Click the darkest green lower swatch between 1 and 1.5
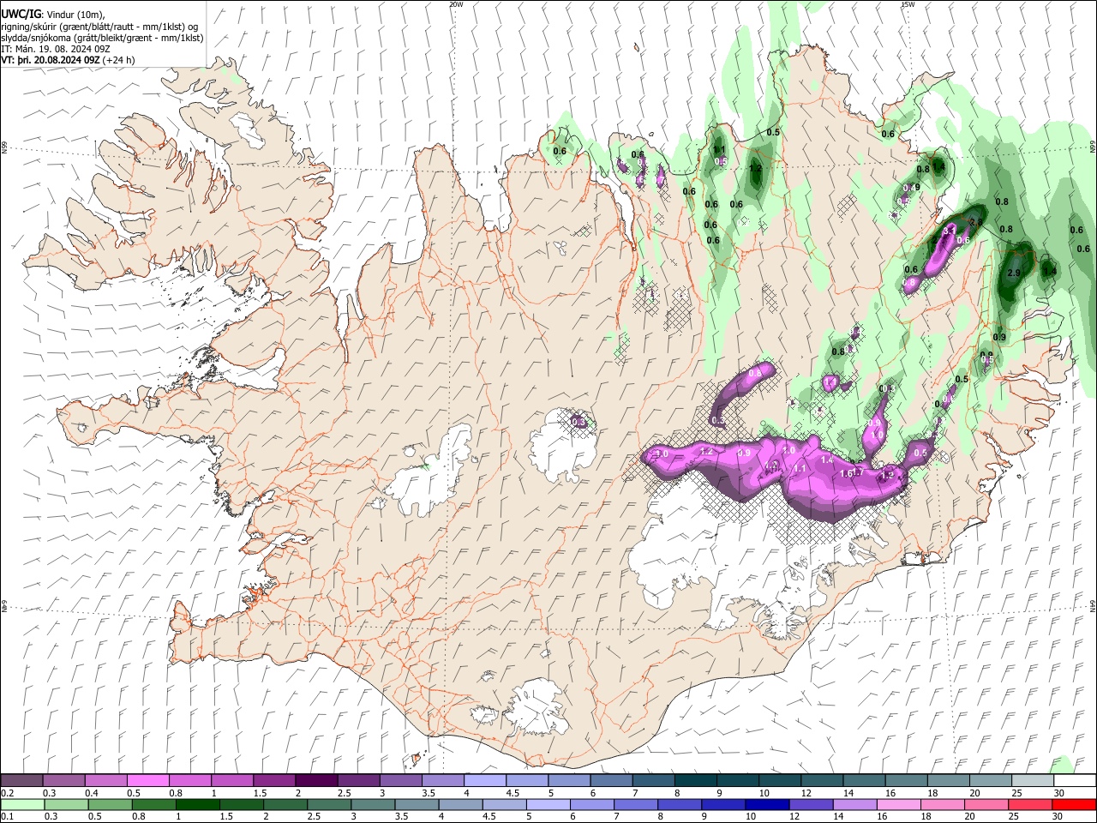This screenshot has height=823, width=1097. tap(197, 805)
